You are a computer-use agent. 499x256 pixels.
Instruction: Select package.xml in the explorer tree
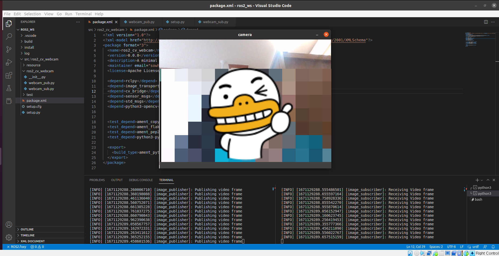(50, 100)
